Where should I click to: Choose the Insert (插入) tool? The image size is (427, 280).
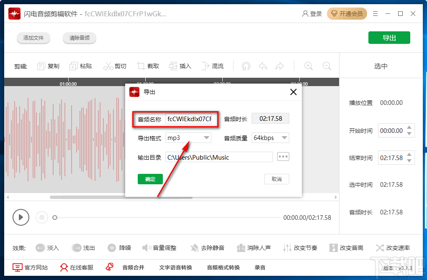pyautogui.click(x=180, y=66)
